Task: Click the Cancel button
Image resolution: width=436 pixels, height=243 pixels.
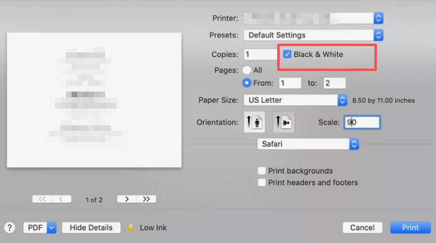Action: pyautogui.click(x=363, y=227)
